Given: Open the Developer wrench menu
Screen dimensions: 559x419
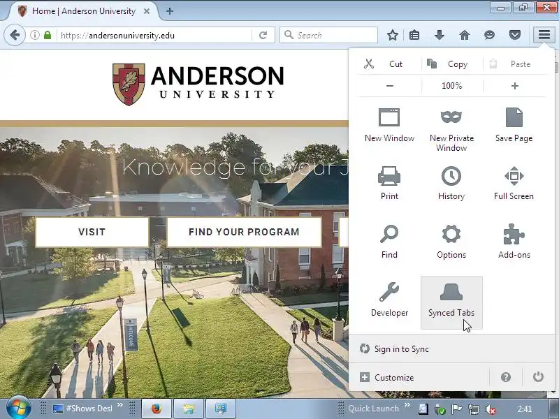Looking at the screenshot, I should pos(389,300).
